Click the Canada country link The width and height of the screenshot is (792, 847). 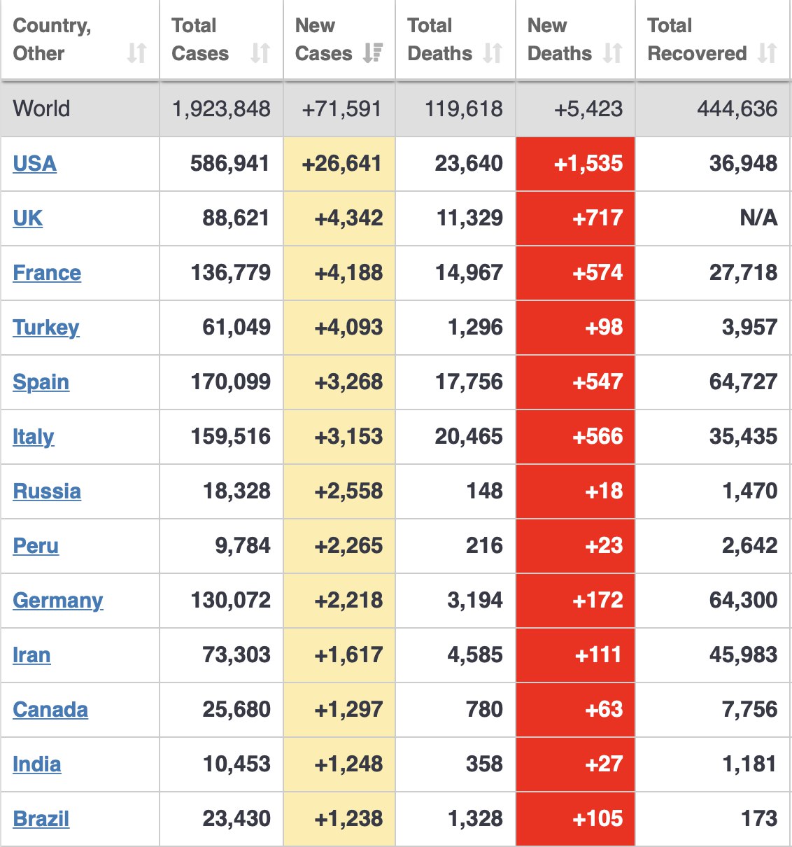(x=50, y=710)
